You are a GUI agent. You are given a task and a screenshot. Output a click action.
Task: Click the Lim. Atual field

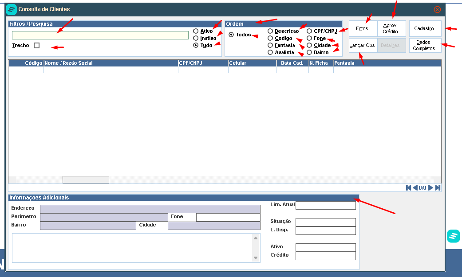326,205
